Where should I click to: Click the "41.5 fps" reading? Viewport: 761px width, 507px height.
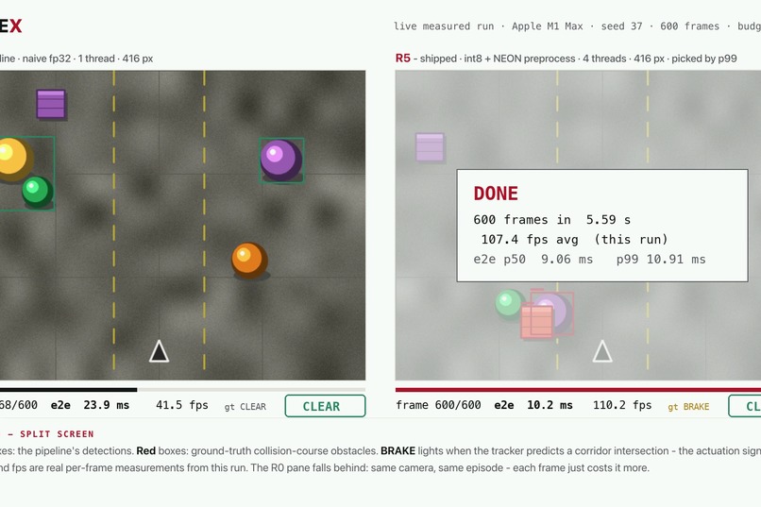point(182,405)
